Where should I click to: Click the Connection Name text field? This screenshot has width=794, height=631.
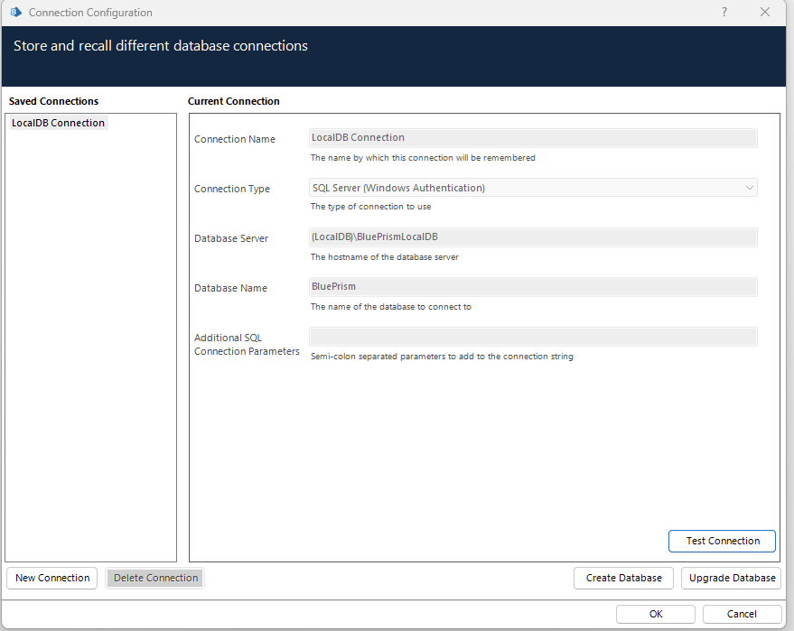coord(533,138)
